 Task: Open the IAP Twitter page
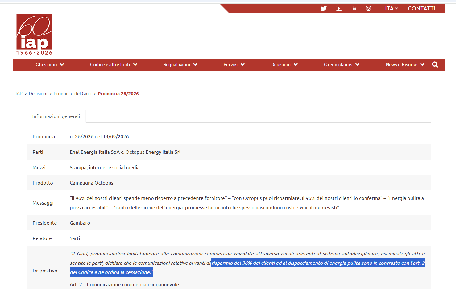tap(324, 8)
